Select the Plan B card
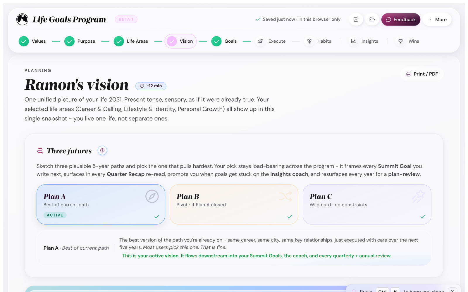 234,204
